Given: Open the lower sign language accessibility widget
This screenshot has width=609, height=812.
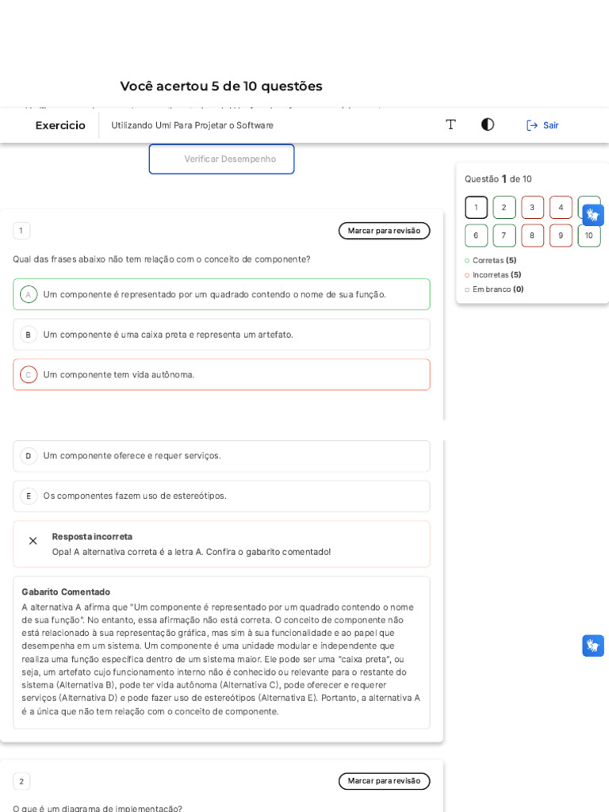Looking at the screenshot, I should click(x=593, y=645).
